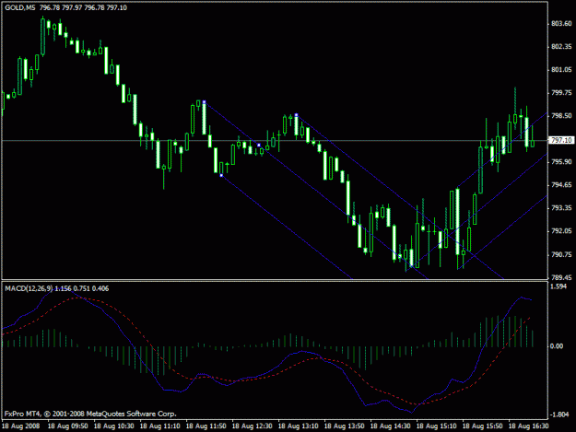This screenshot has width=576, height=432.
Task: Click the 789.45 price scale label
Action: point(561,277)
